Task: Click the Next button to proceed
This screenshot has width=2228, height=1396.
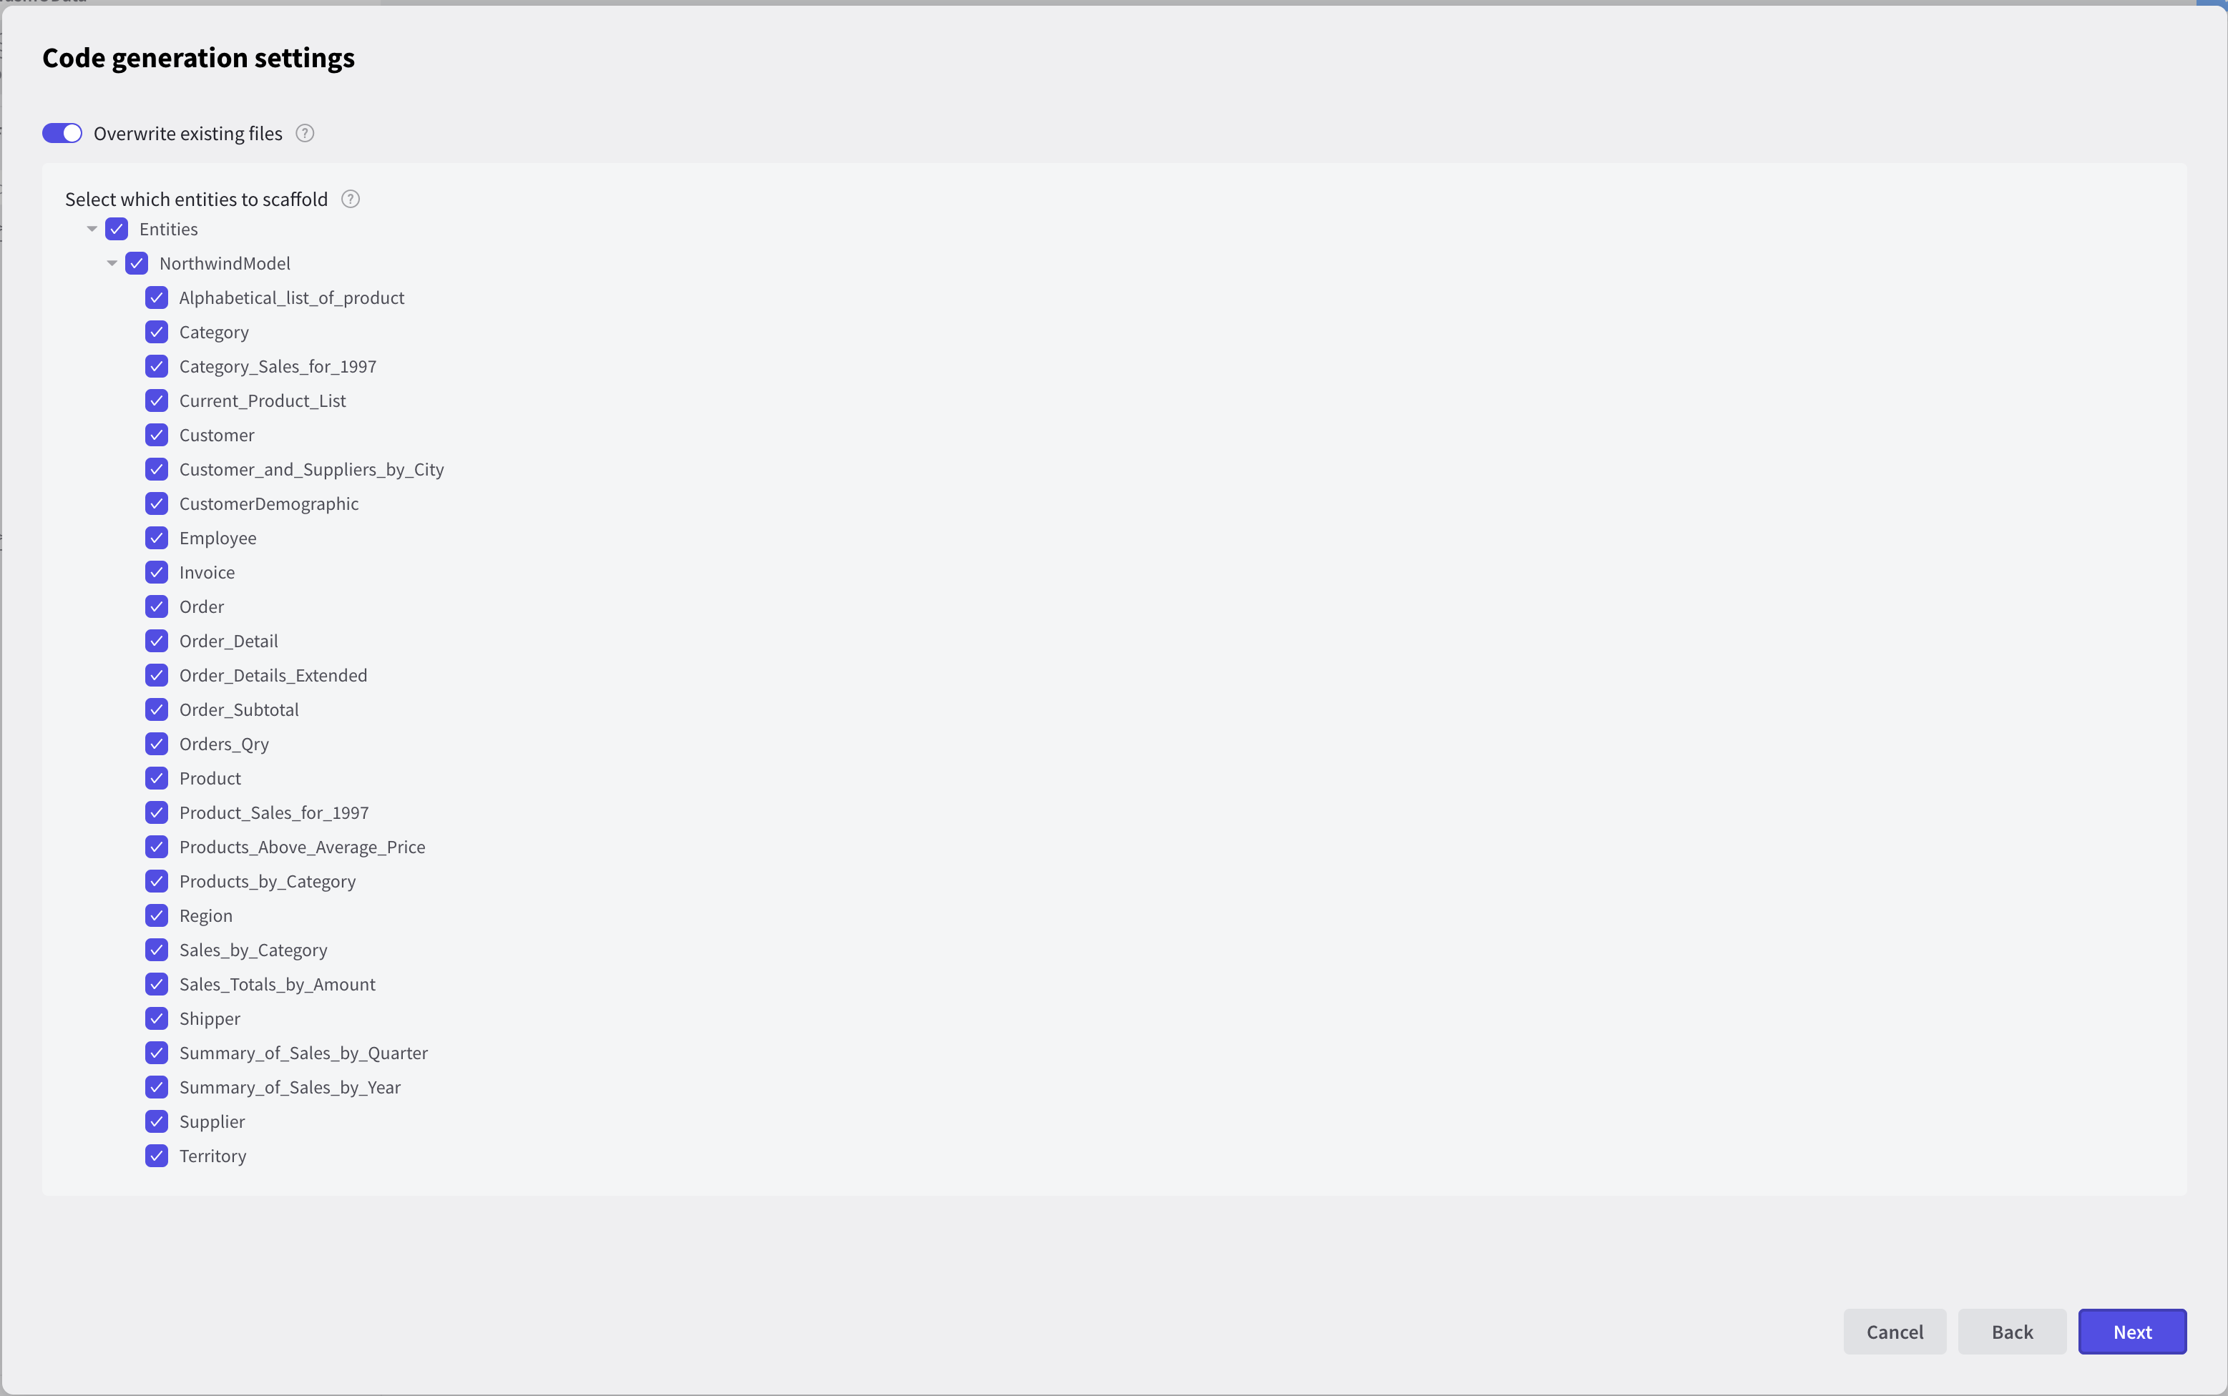Action: 2131,1330
